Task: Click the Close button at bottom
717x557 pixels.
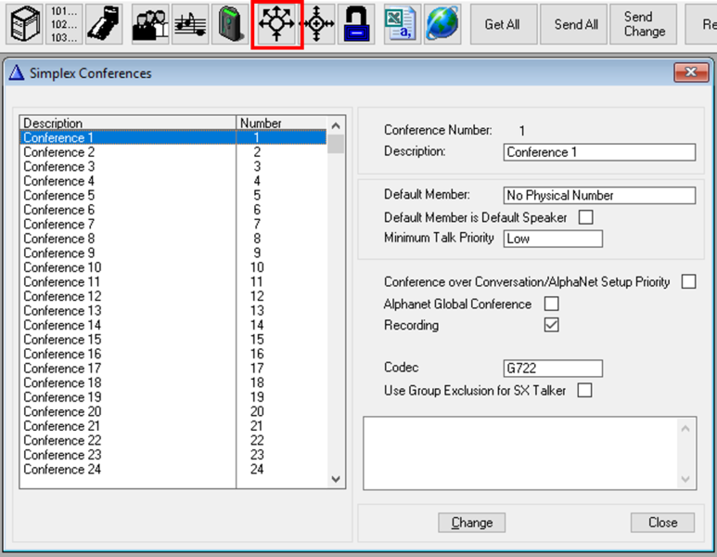Action: coord(662,523)
